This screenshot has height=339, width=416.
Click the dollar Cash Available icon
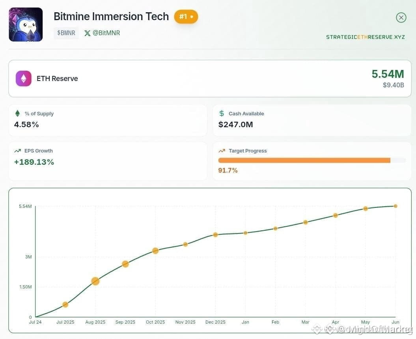[x=222, y=113]
